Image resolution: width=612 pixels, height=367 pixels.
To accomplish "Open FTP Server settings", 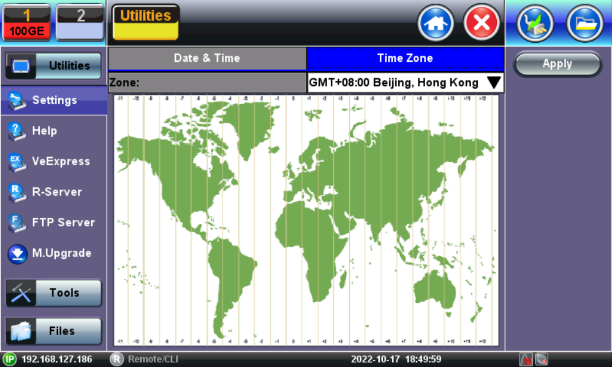I will click(x=53, y=223).
